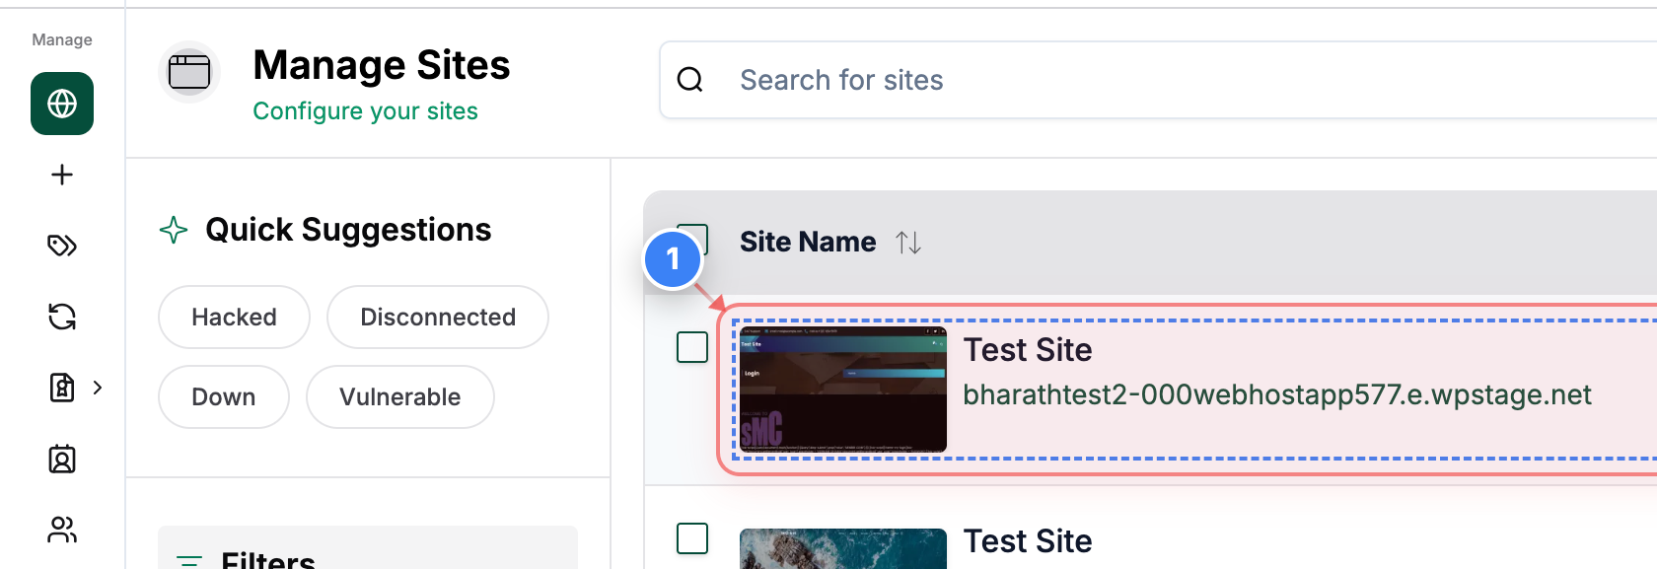
Task: Click the search magnifier icon
Action: (689, 80)
